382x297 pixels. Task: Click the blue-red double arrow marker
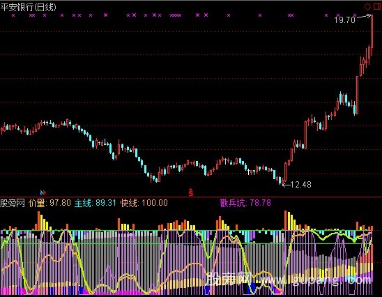(x=43, y=192)
